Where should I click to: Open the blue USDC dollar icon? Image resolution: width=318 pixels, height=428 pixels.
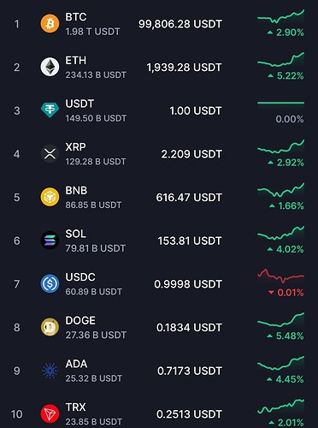50,283
